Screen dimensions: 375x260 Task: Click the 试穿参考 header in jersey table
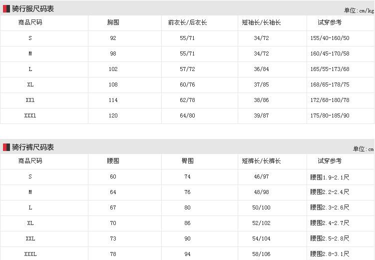click(x=330, y=22)
